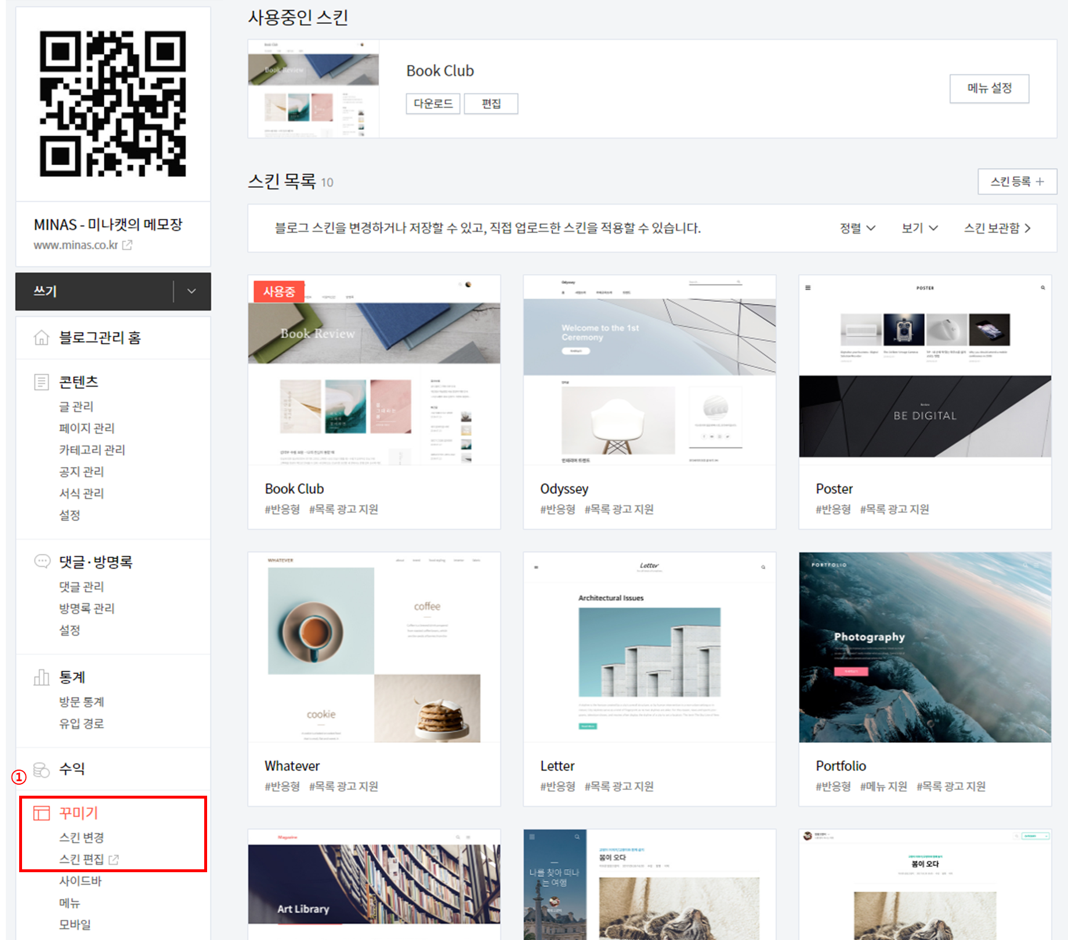1068x940 pixels.
Task: Open 글 관리 menu item
Action: click(76, 406)
